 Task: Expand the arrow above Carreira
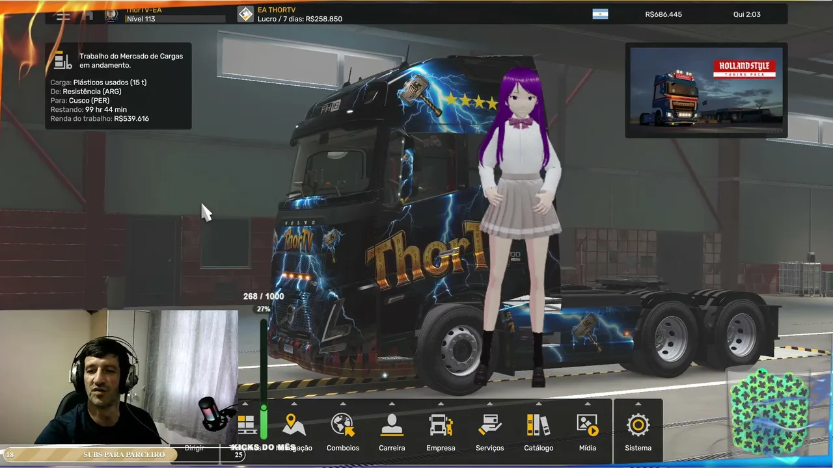(x=392, y=404)
